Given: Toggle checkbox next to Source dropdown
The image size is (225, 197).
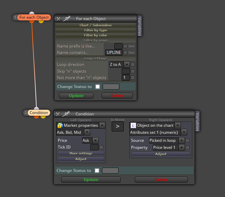Looking at the screenshot, I should tap(188, 140).
